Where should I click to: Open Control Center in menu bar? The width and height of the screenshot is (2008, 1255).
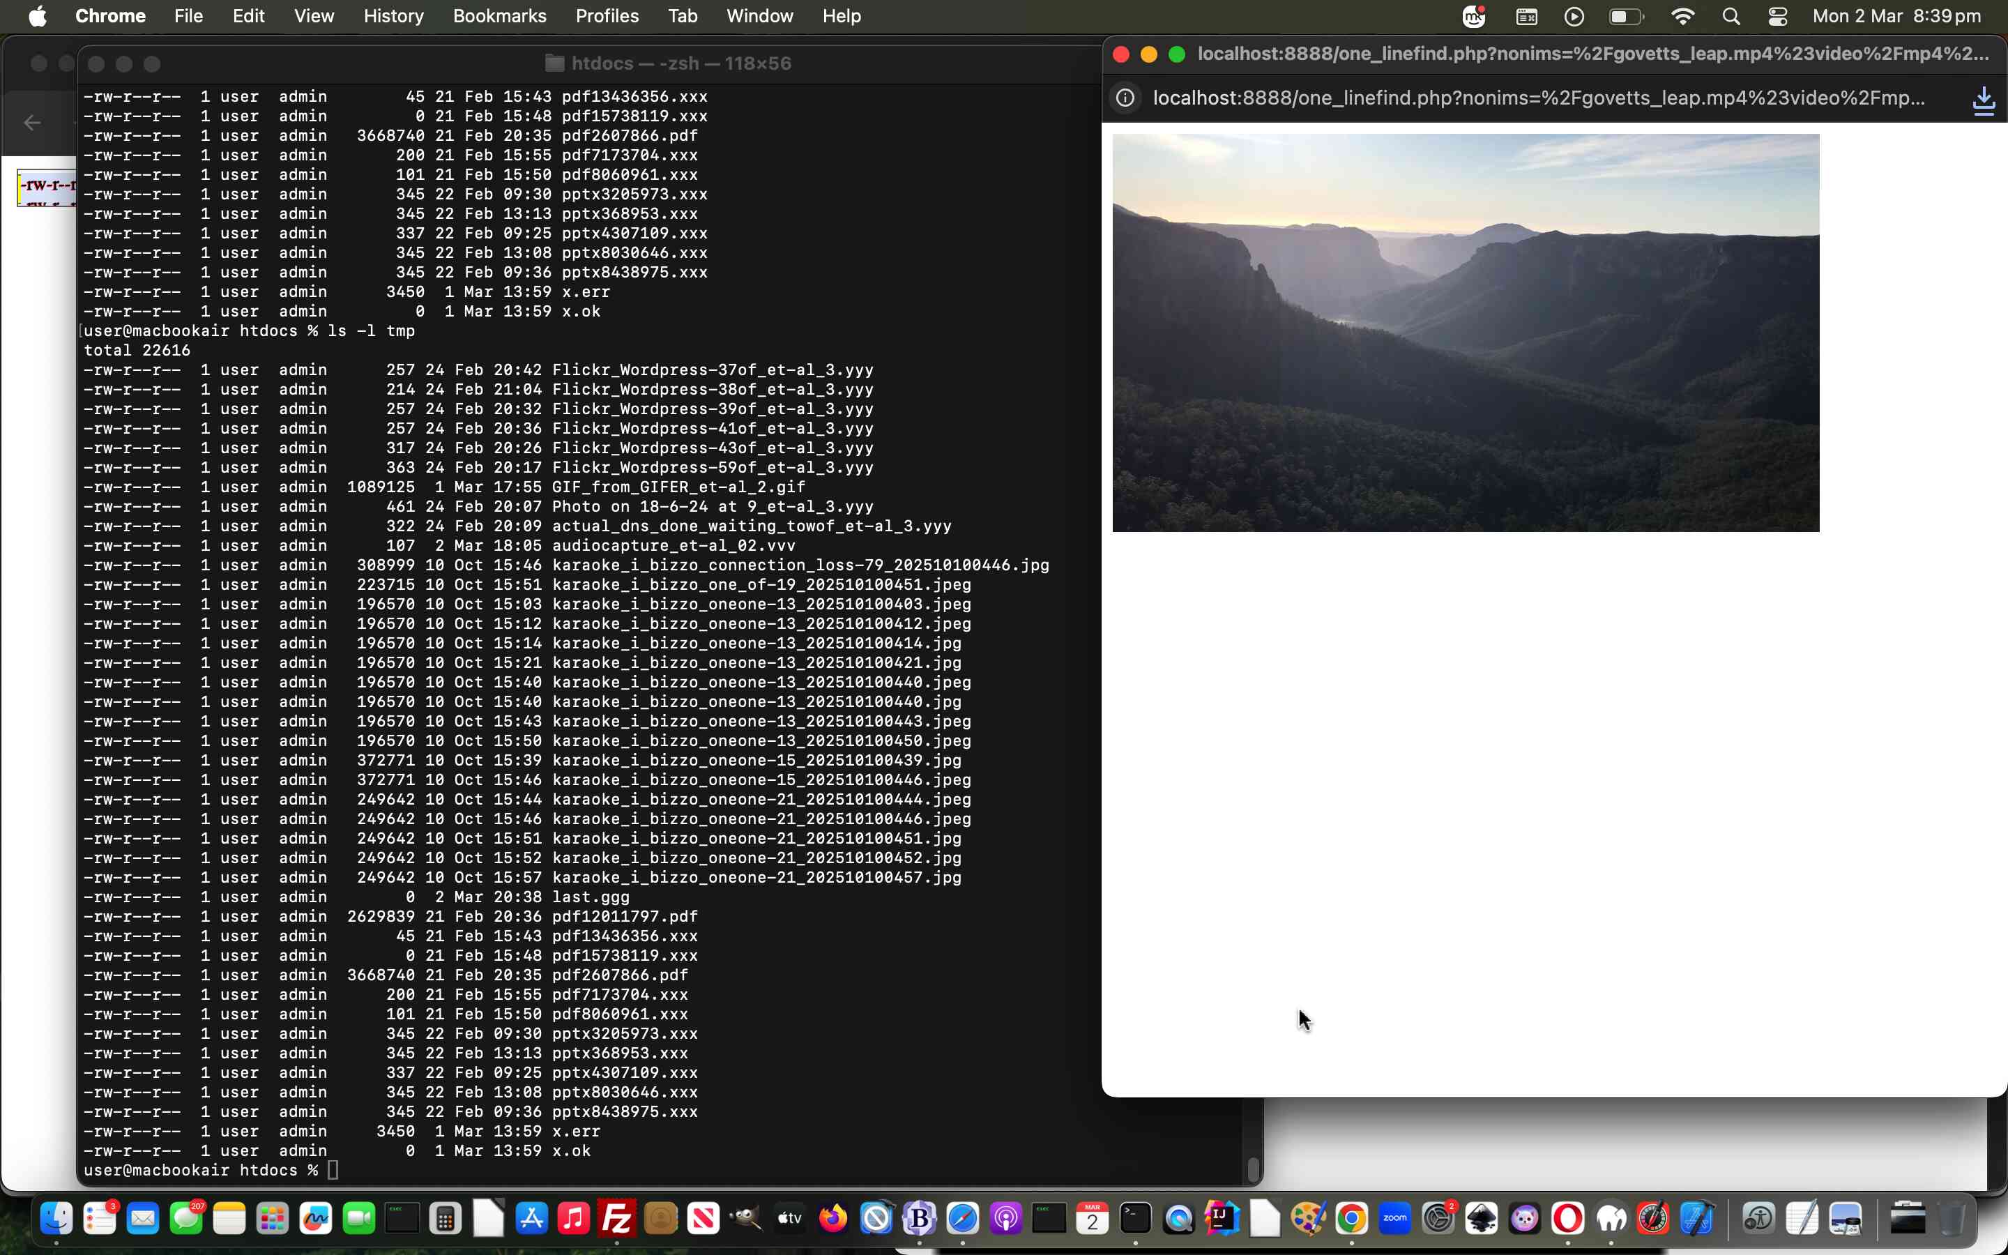click(1777, 17)
